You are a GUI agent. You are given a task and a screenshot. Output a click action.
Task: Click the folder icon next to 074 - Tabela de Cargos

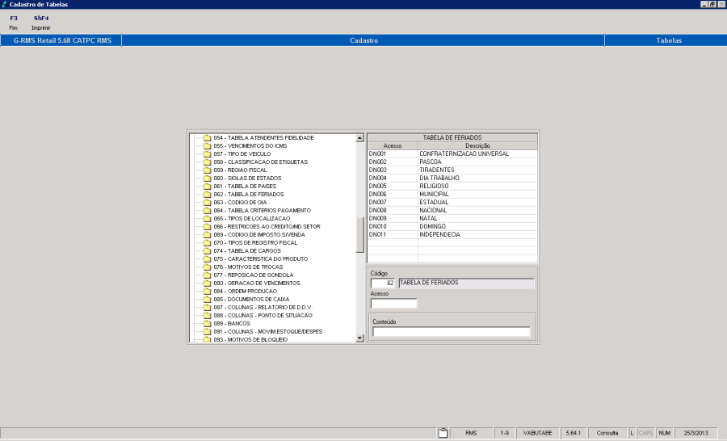pyautogui.click(x=207, y=251)
